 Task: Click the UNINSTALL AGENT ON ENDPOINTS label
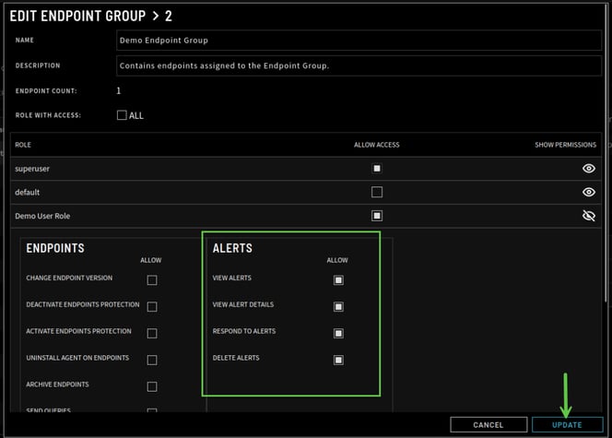[x=77, y=358]
